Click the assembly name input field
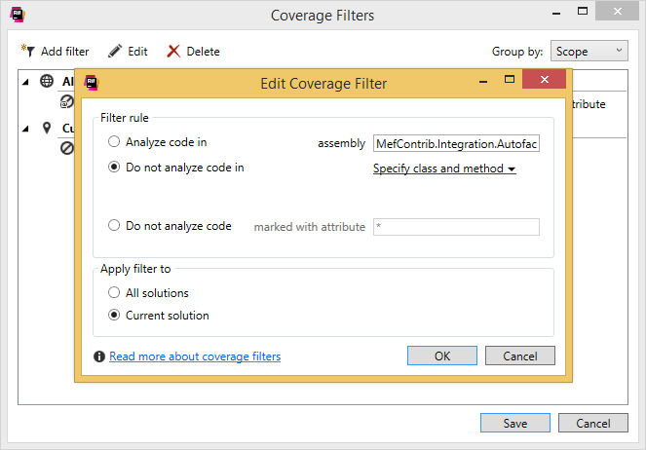Image resolution: width=646 pixels, height=450 pixels. pyautogui.click(x=456, y=143)
